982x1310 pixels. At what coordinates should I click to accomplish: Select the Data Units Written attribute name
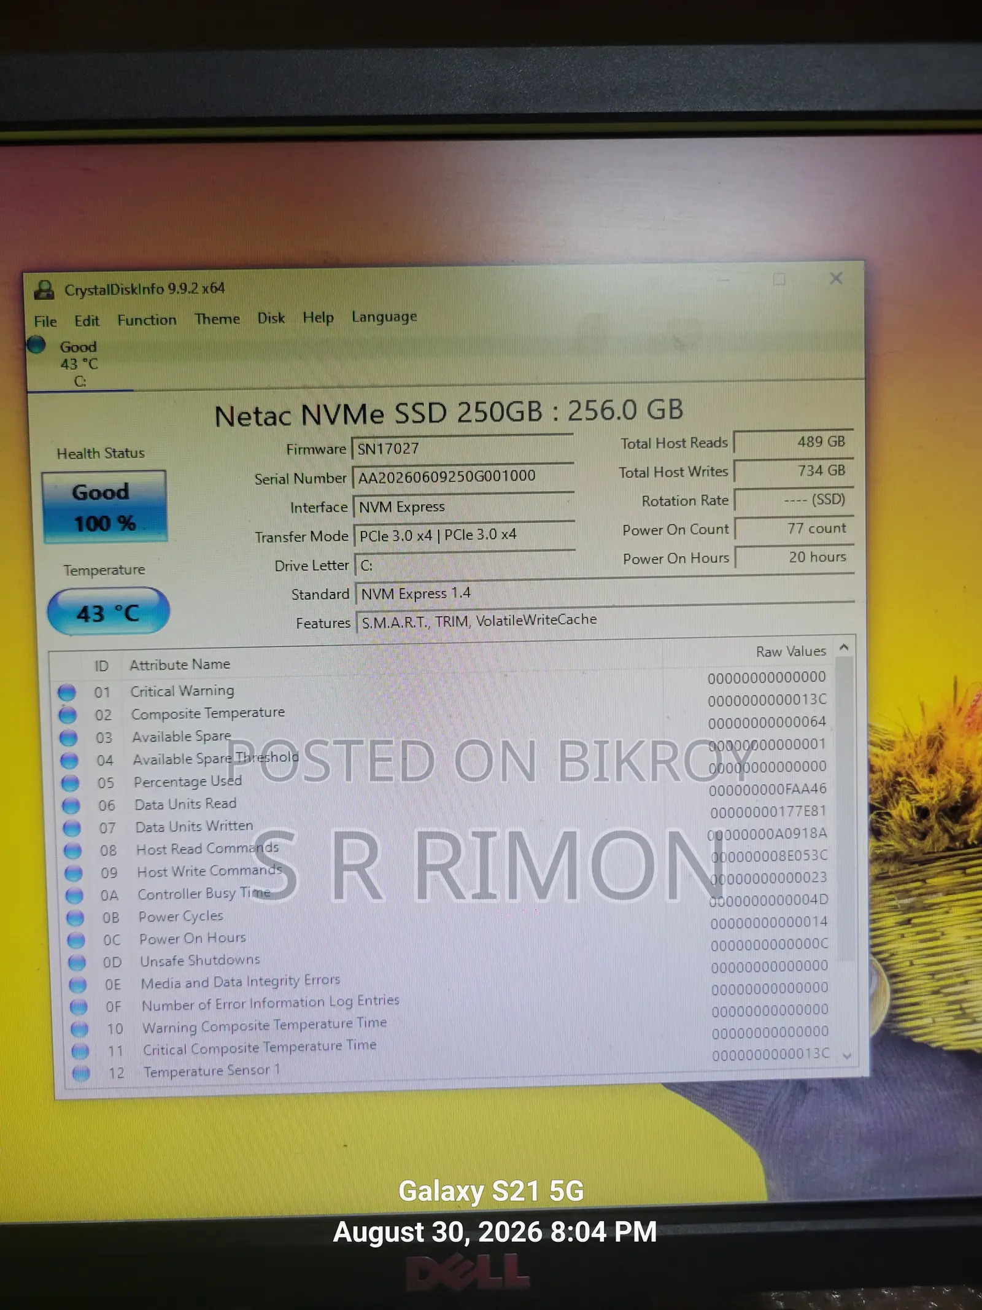194,826
